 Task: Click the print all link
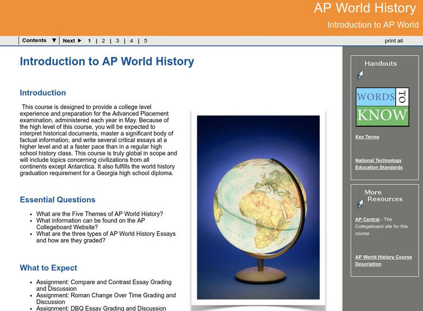(x=393, y=41)
